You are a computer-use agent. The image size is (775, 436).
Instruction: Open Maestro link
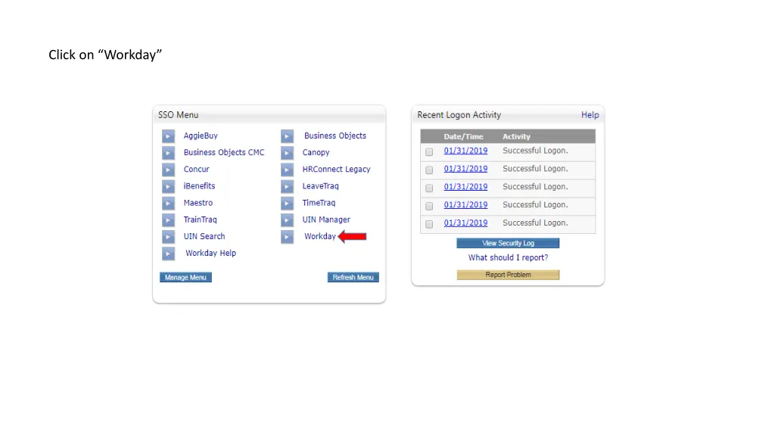coord(198,203)
